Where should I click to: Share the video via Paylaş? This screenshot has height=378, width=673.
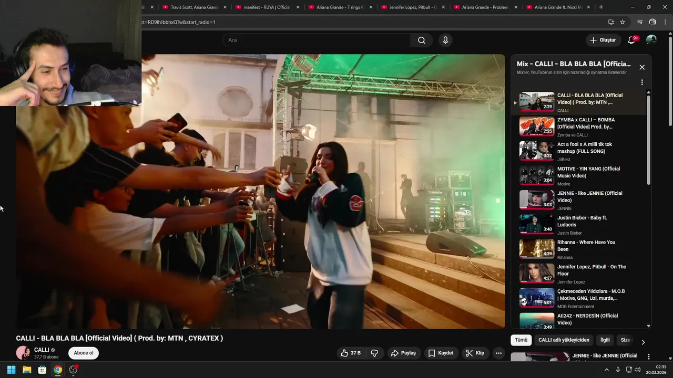403,353
